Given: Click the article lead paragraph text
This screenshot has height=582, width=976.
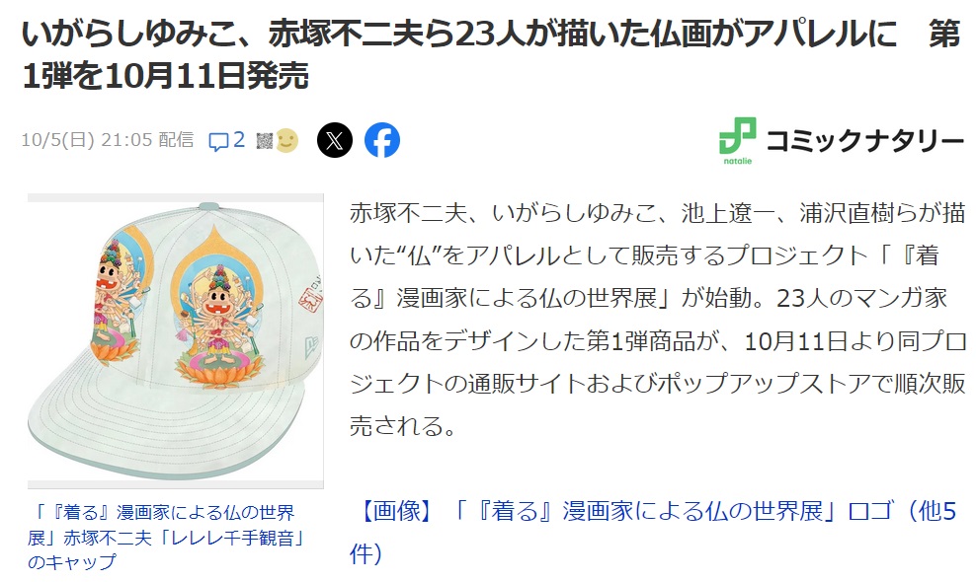Looking at the screenshot, I should tap(657, 319).
